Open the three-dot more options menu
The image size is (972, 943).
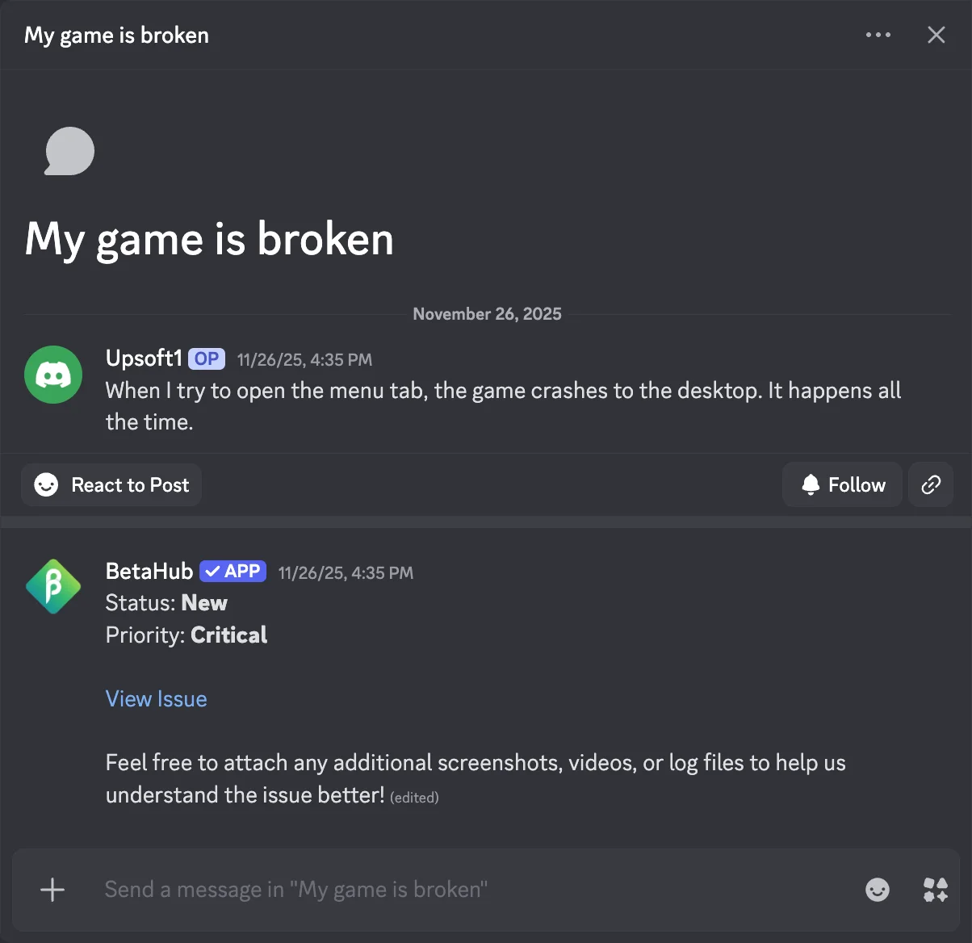tap(878, 35)
